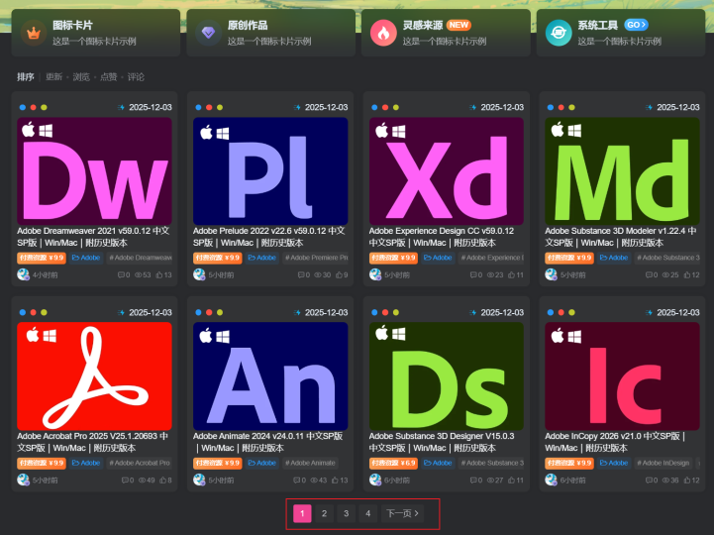714x535 pixels.
Task: Sort posts by 浏览
Action: coord(80,76)
